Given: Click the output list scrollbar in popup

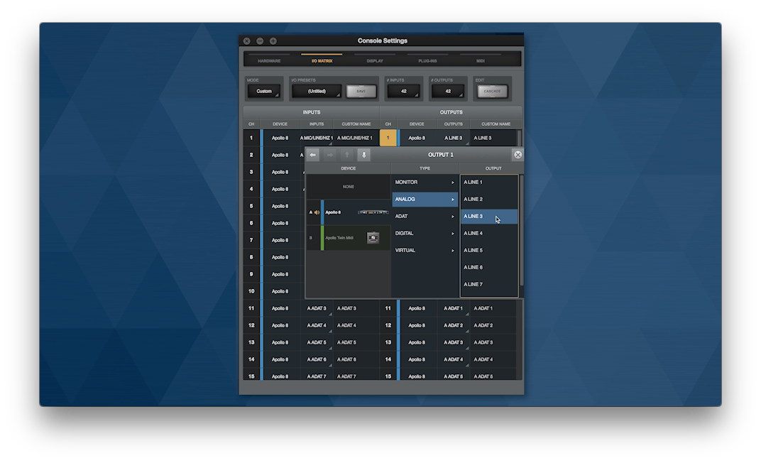Looking at the screenshot, I should (522, 234).
